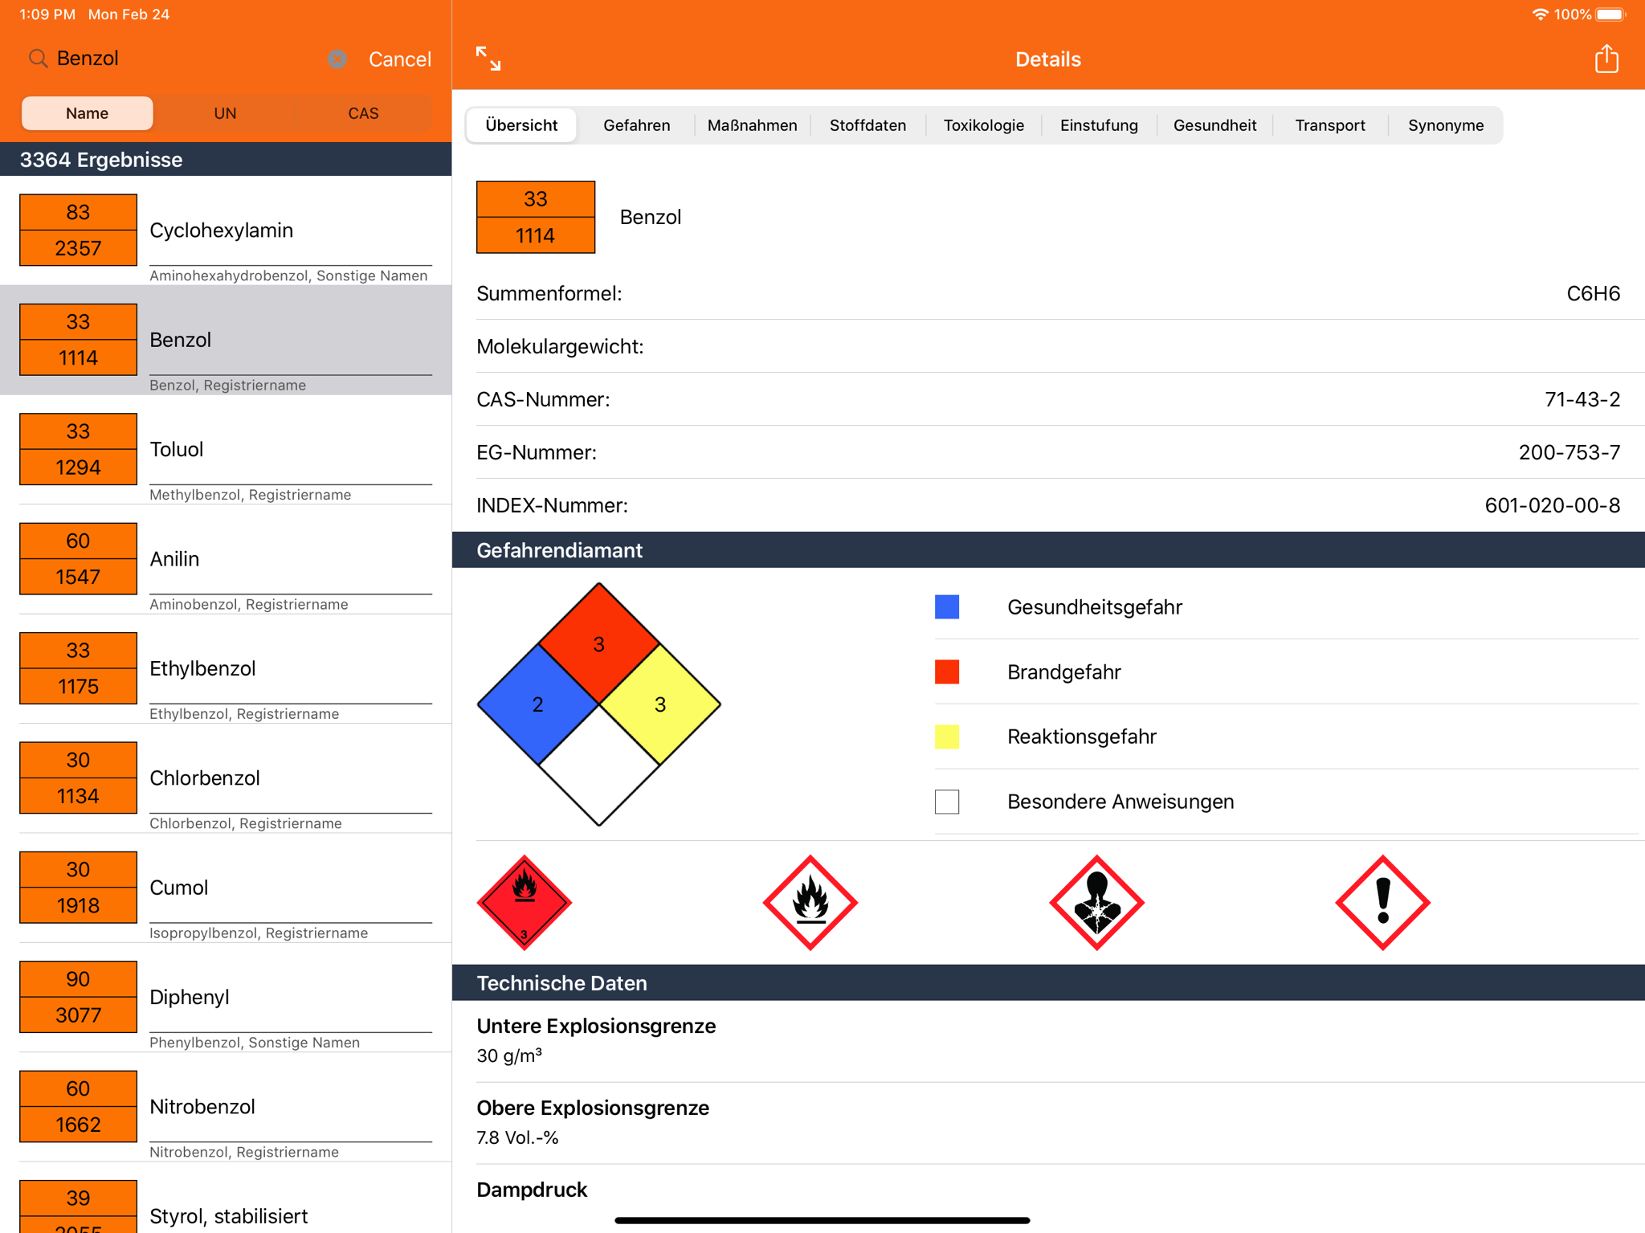The width and height of the screenshot is (1645, 1233).
Task: Cancel the current search
Action: (x=399, y=59)
